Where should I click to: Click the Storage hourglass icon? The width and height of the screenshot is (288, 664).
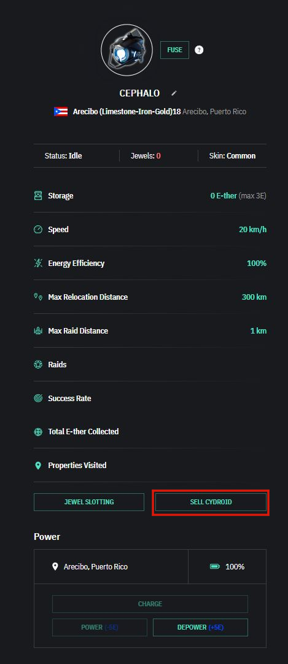tap(38, 196)
